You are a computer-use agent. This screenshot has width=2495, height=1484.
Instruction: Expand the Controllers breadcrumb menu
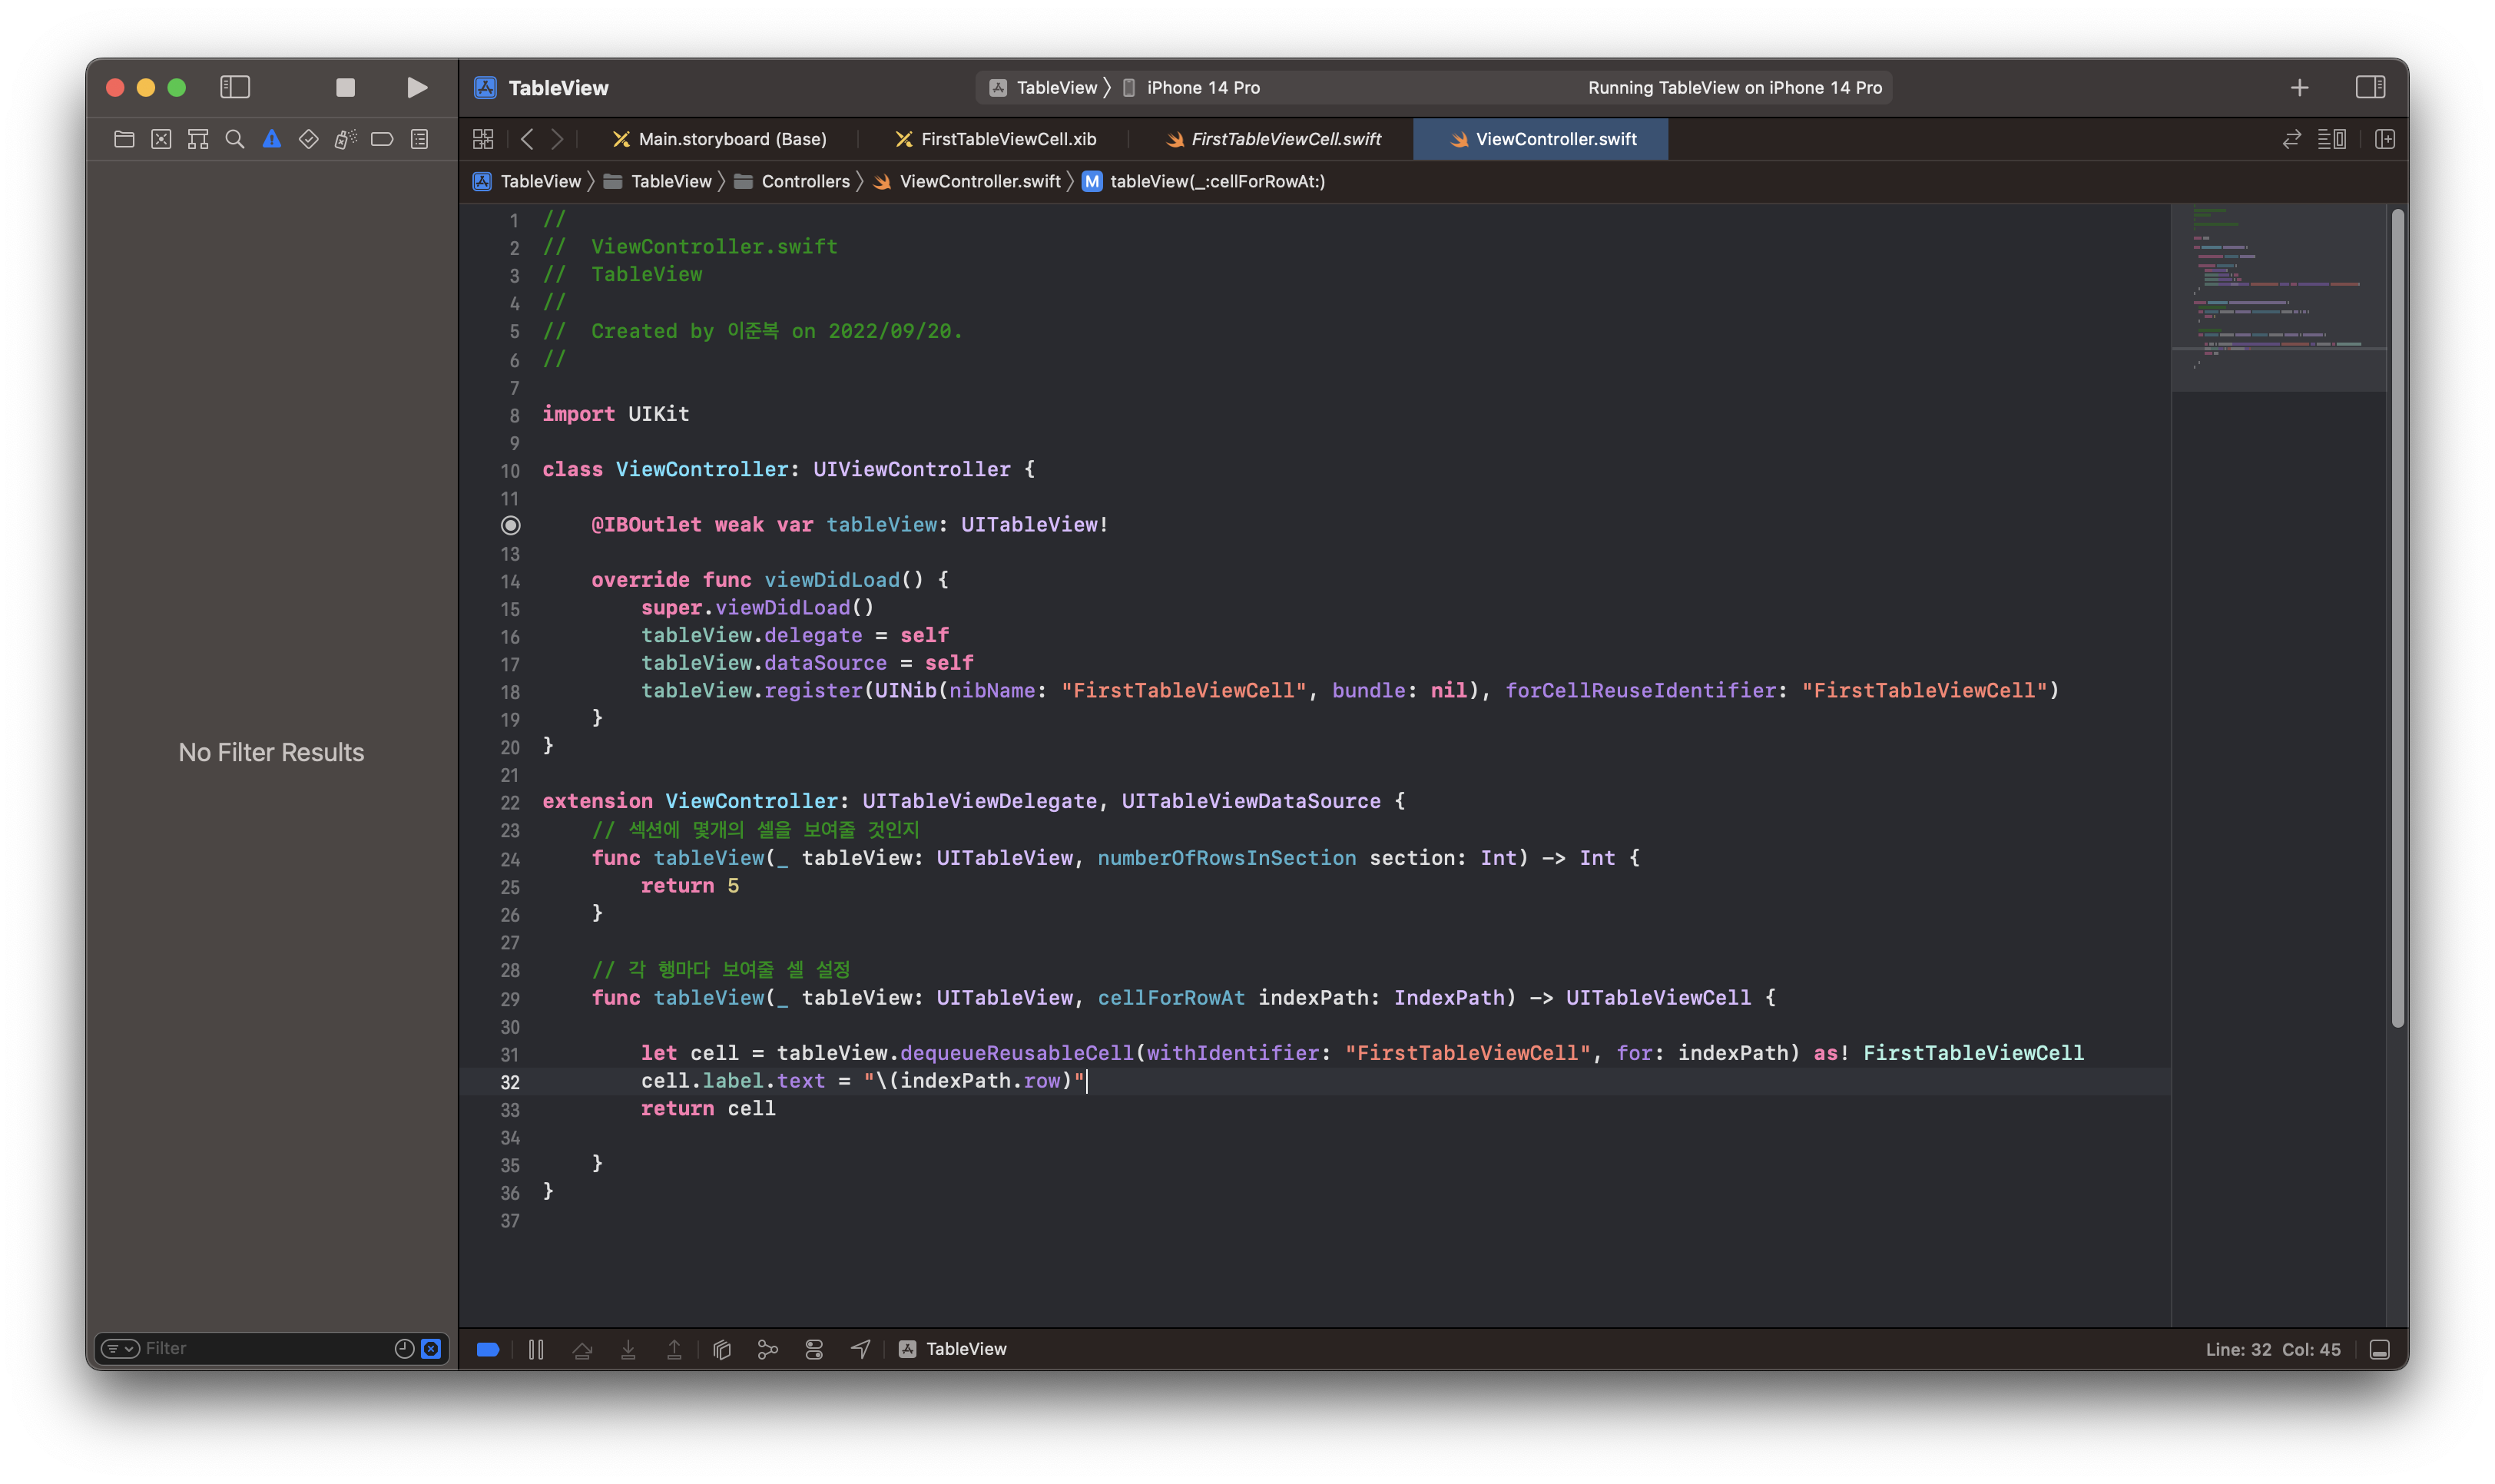(x=804, y=181)
